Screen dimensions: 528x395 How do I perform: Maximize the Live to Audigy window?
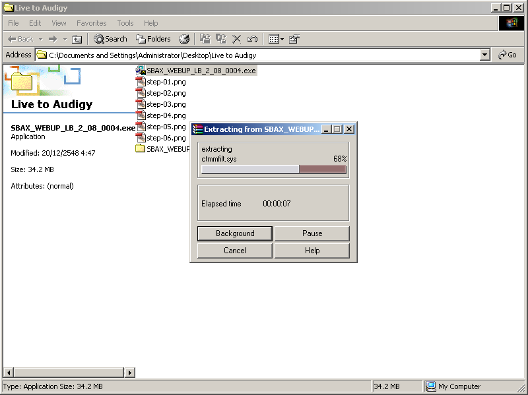click(x=506, y=8)
